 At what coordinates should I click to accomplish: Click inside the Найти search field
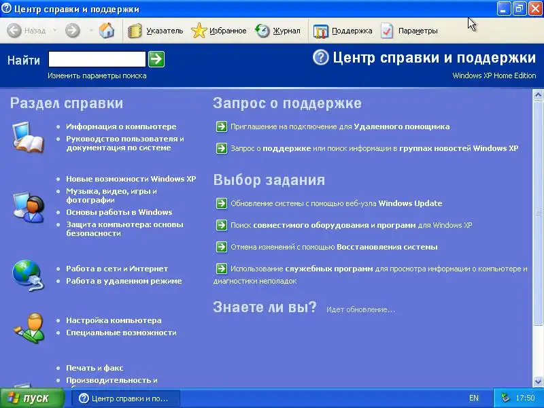coord(97,59)
